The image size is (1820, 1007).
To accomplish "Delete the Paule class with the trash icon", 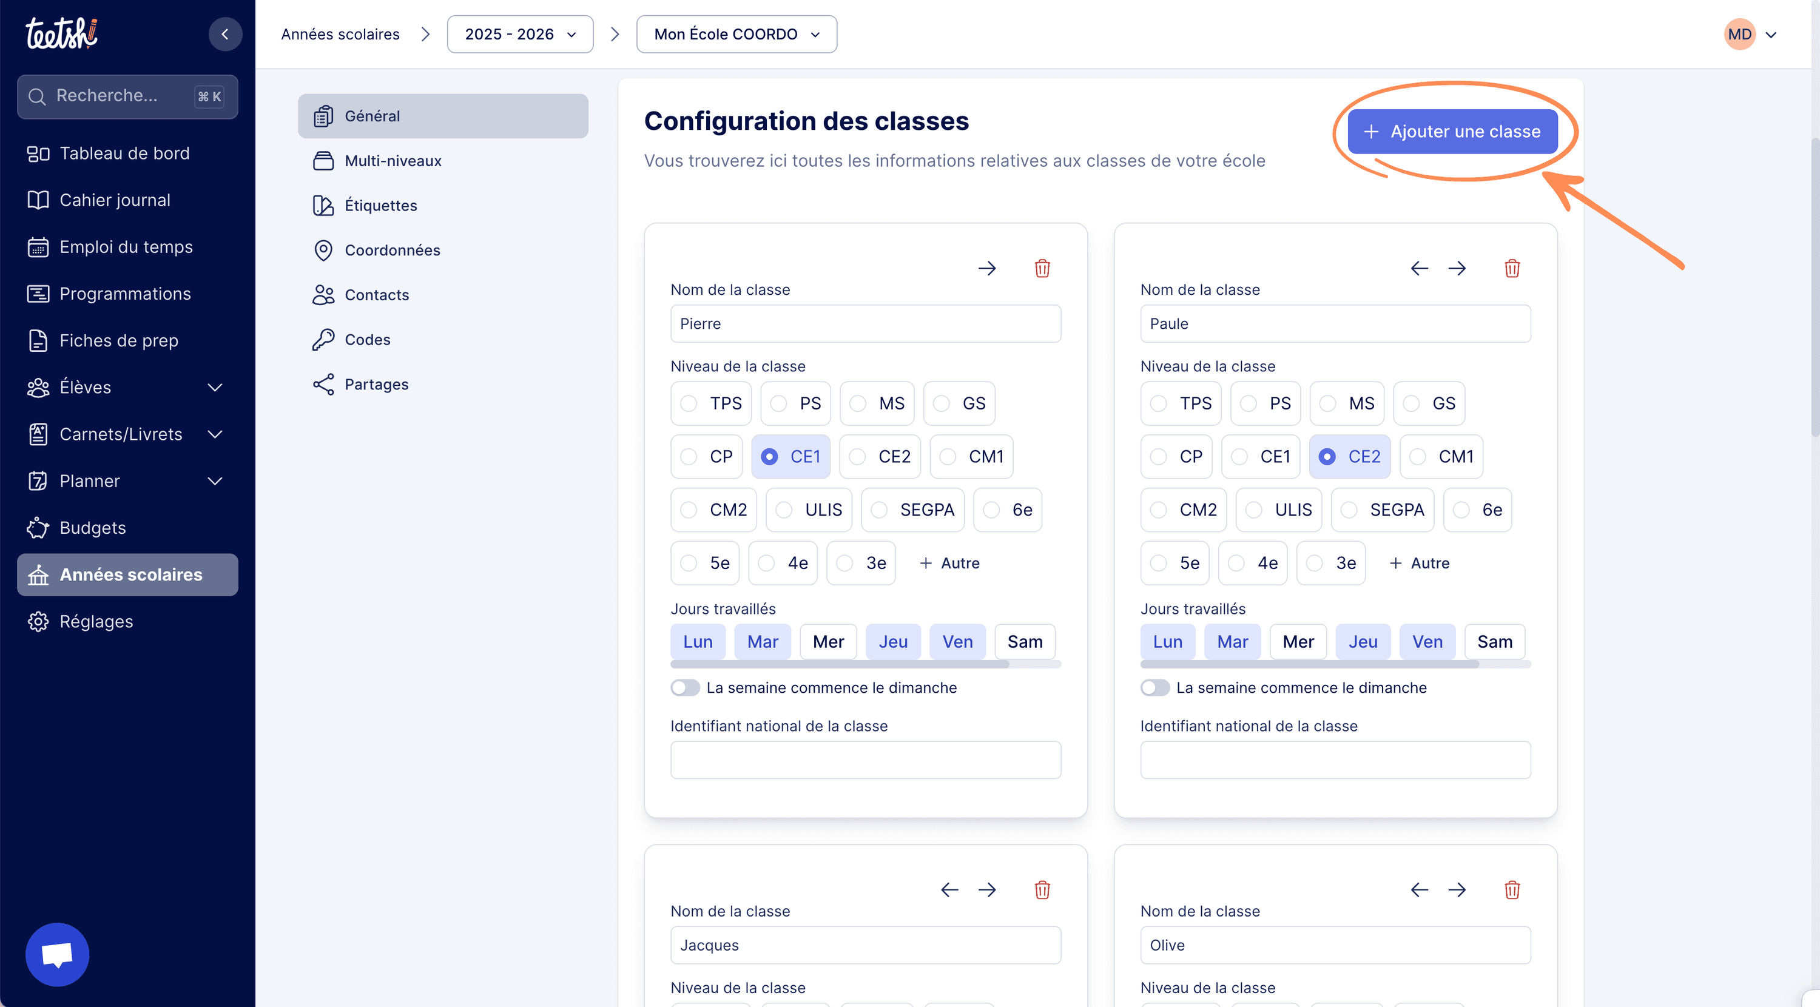I will pos(1512,269).
